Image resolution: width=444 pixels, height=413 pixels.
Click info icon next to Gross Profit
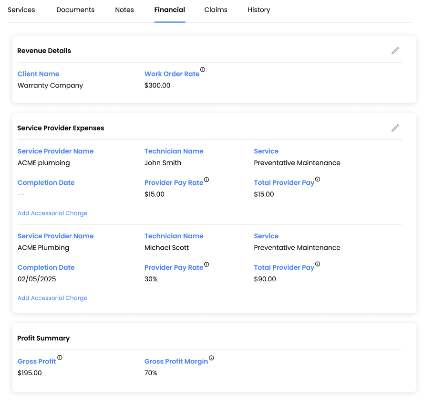click(60, 358)
